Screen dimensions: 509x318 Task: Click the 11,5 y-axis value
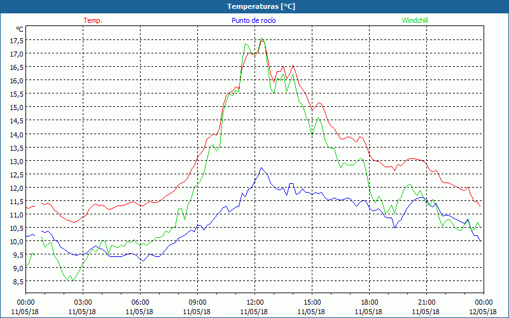point(17,201)
